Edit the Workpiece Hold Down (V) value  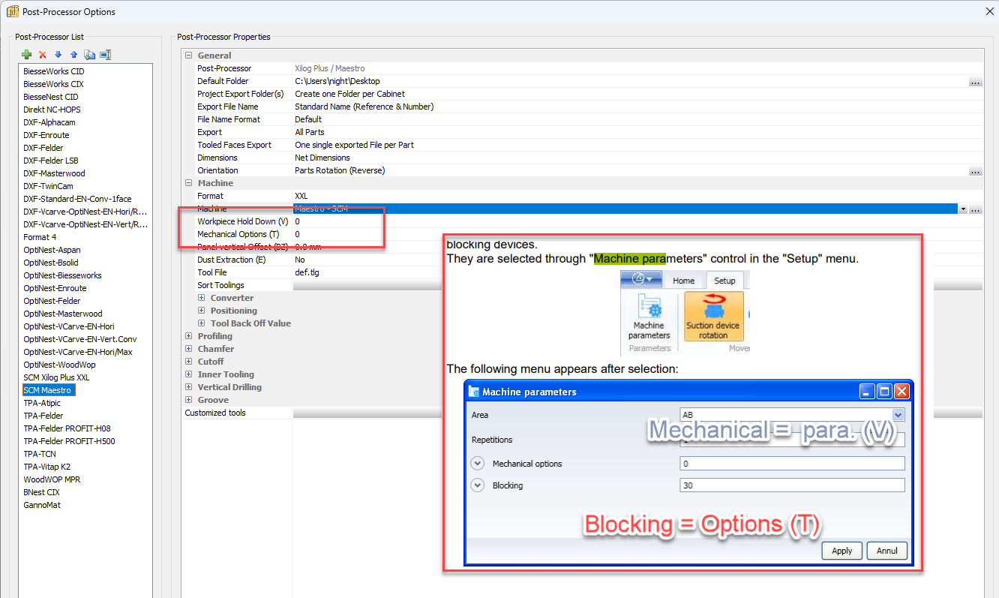[637, 221]
